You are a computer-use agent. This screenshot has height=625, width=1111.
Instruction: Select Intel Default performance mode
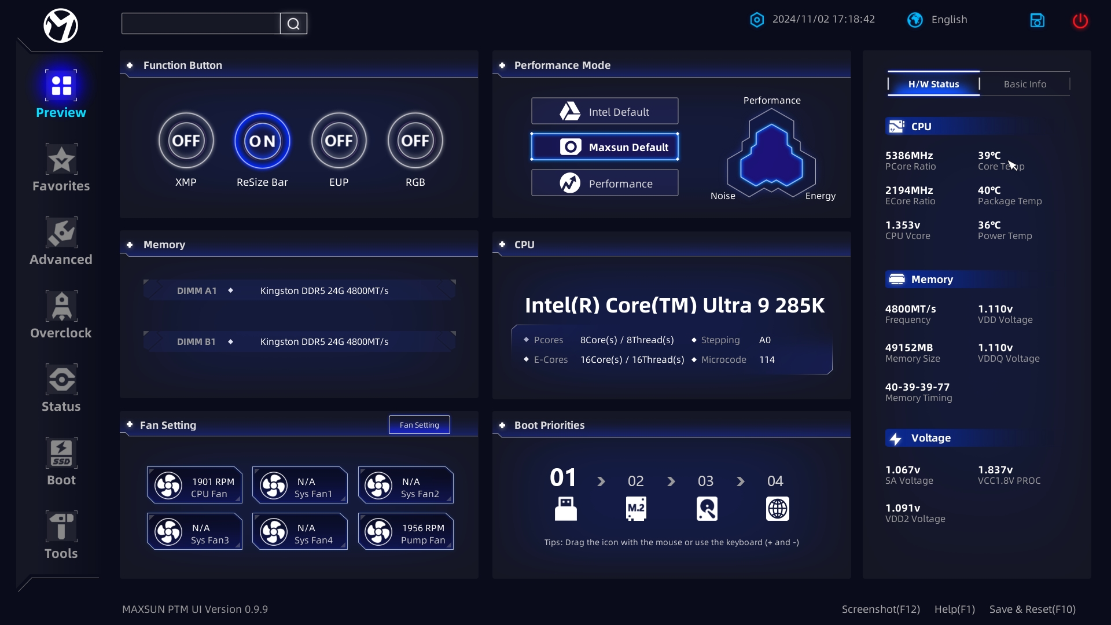tap(605, 111)
